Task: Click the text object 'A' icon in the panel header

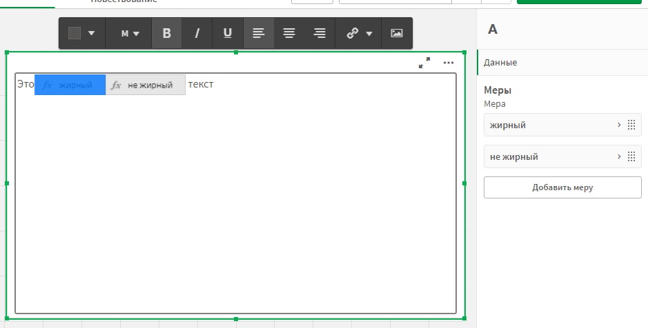Action: 493,30
